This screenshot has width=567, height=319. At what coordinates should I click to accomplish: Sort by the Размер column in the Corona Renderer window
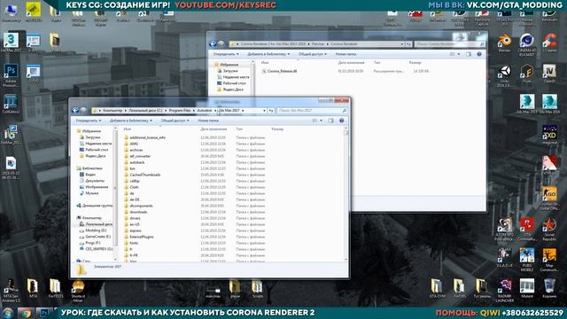(416, 63)
